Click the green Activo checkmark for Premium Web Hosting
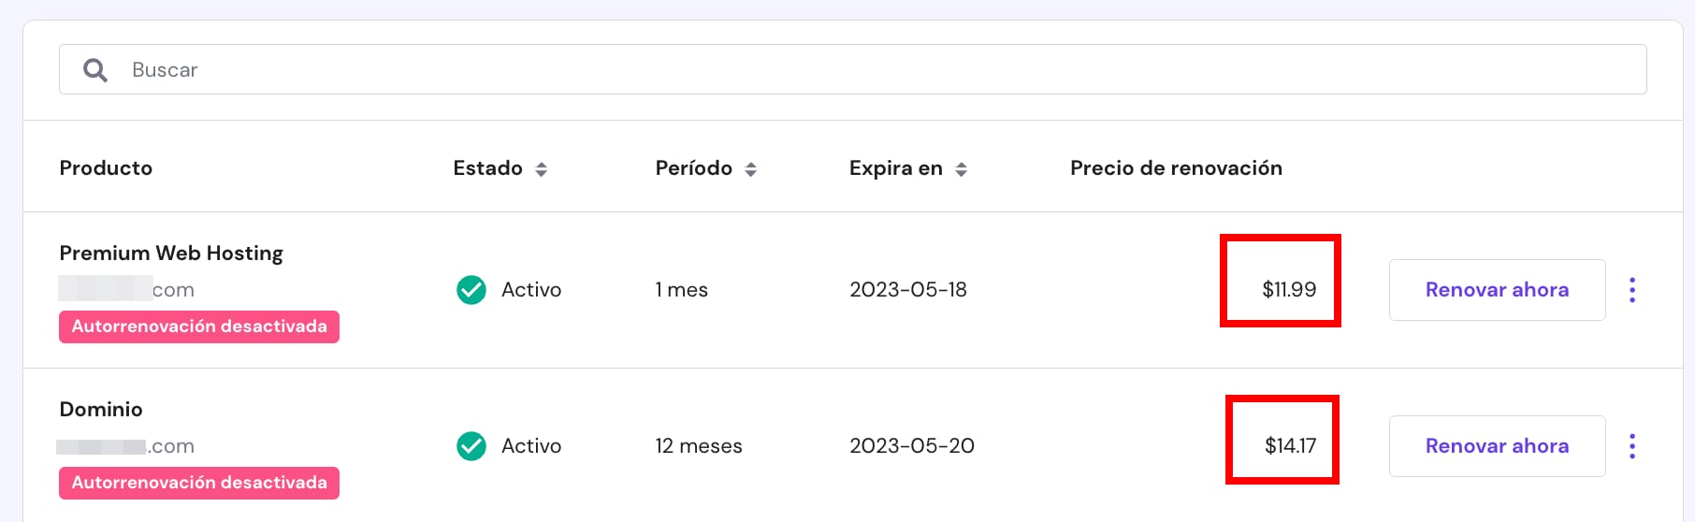Screen dimensions: 1695x522 (x=471, y=290)
